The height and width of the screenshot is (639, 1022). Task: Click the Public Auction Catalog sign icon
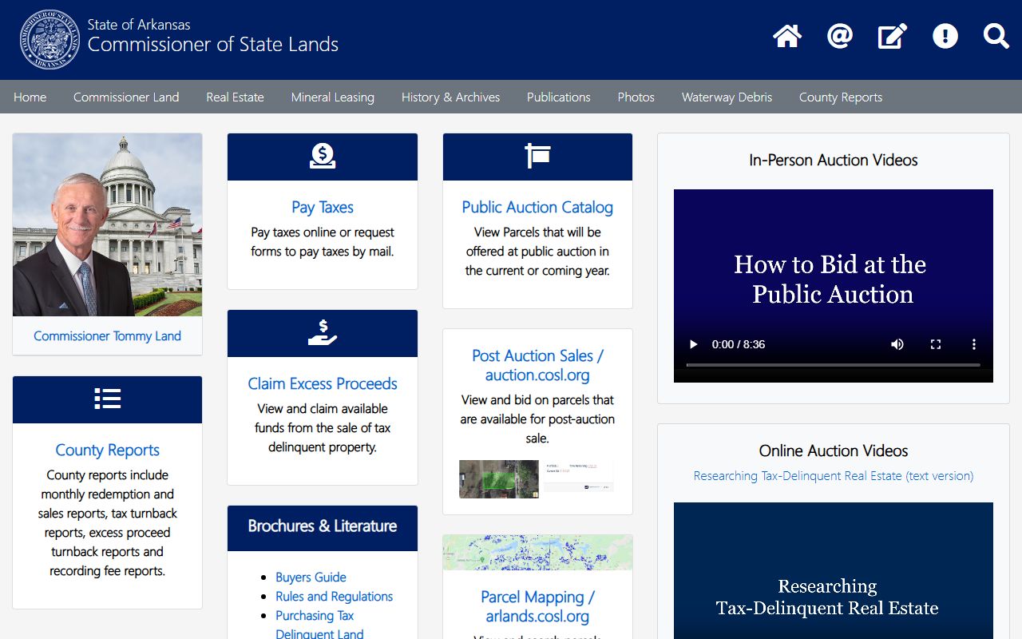[x=537, y=157]
